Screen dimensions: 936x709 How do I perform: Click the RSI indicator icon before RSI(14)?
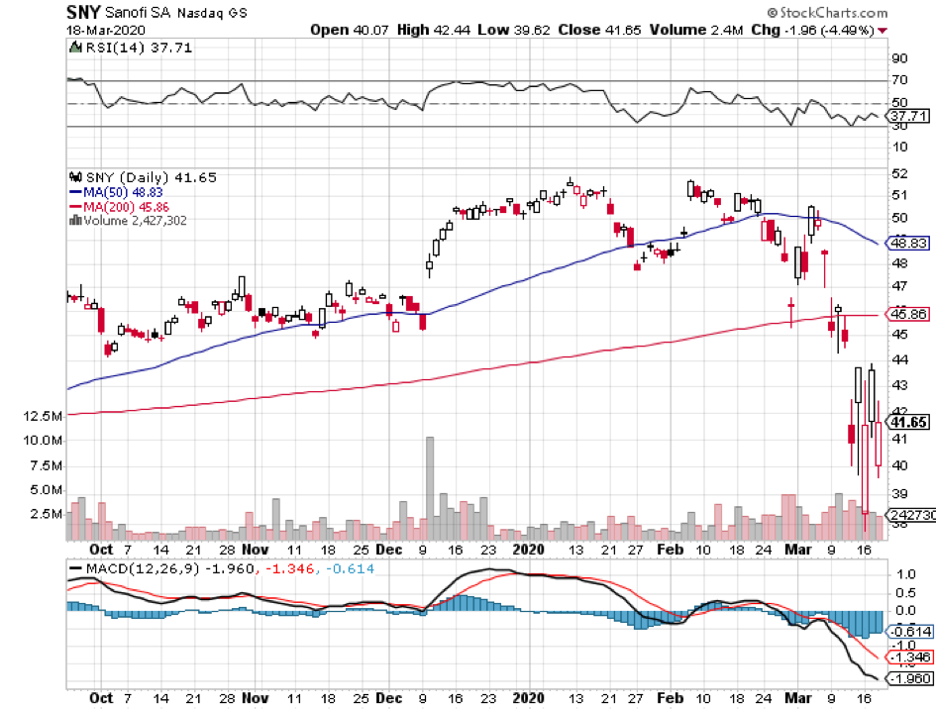point(75,48)
